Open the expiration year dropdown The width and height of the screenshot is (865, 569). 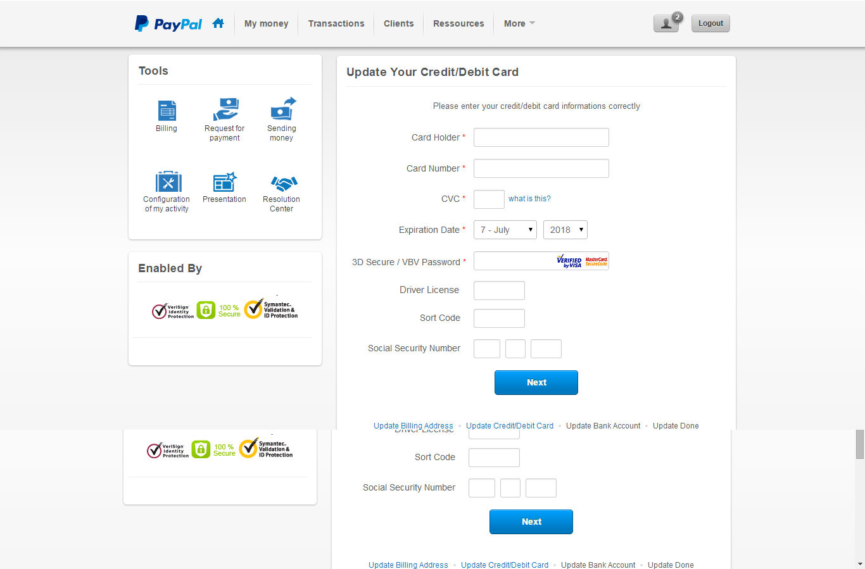pyautogui.click(x=565, y=230)
